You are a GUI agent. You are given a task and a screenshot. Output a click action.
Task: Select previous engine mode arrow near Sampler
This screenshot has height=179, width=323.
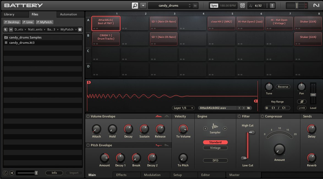(205, 128)
